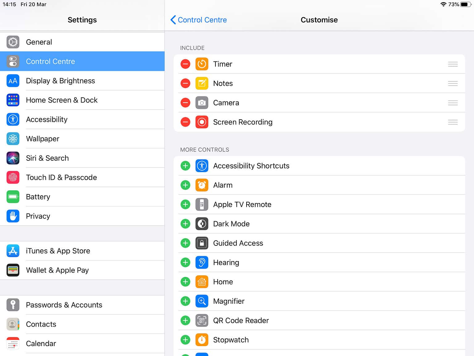474x356 pixels.
Task: Select the Screen Recording icon
Action: tap(202, 122)
